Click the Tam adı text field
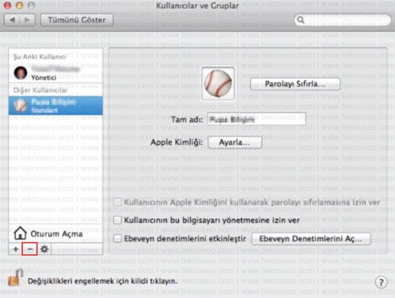 coord(257,119)
